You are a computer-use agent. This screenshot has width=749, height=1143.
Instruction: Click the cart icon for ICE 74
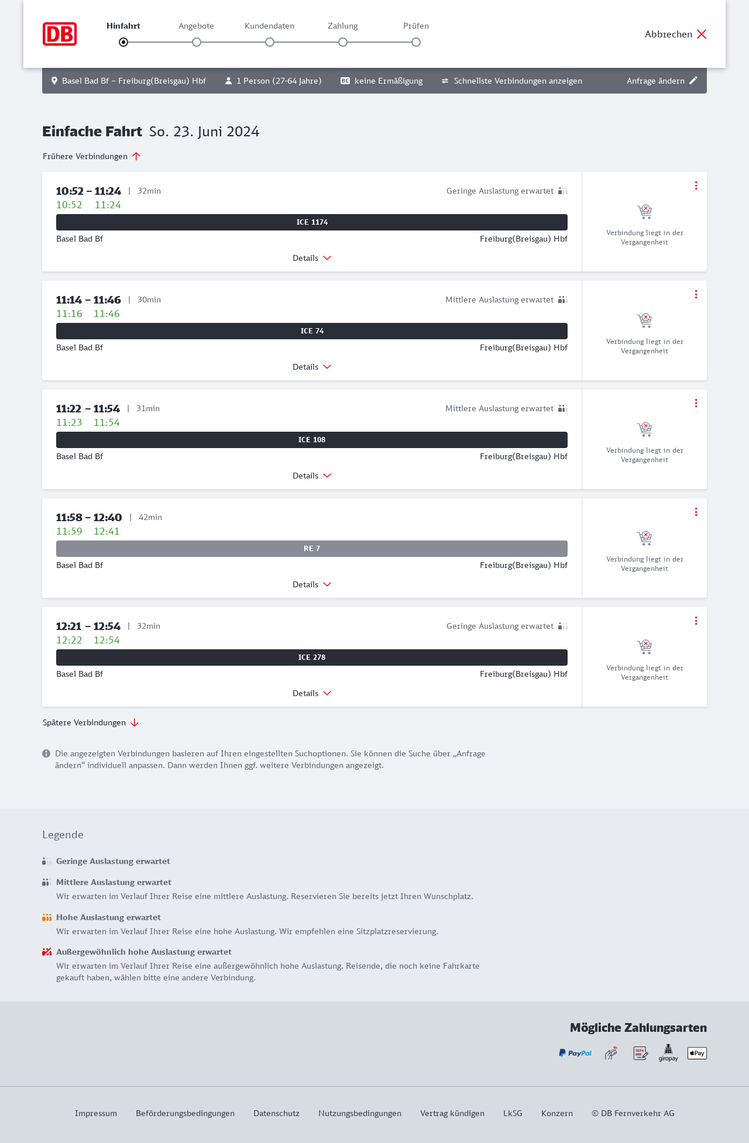point(644,320)
